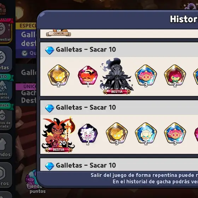Click the blue diamond icon in third Sacar 10 header
The image size is (198, 198).
49,166
